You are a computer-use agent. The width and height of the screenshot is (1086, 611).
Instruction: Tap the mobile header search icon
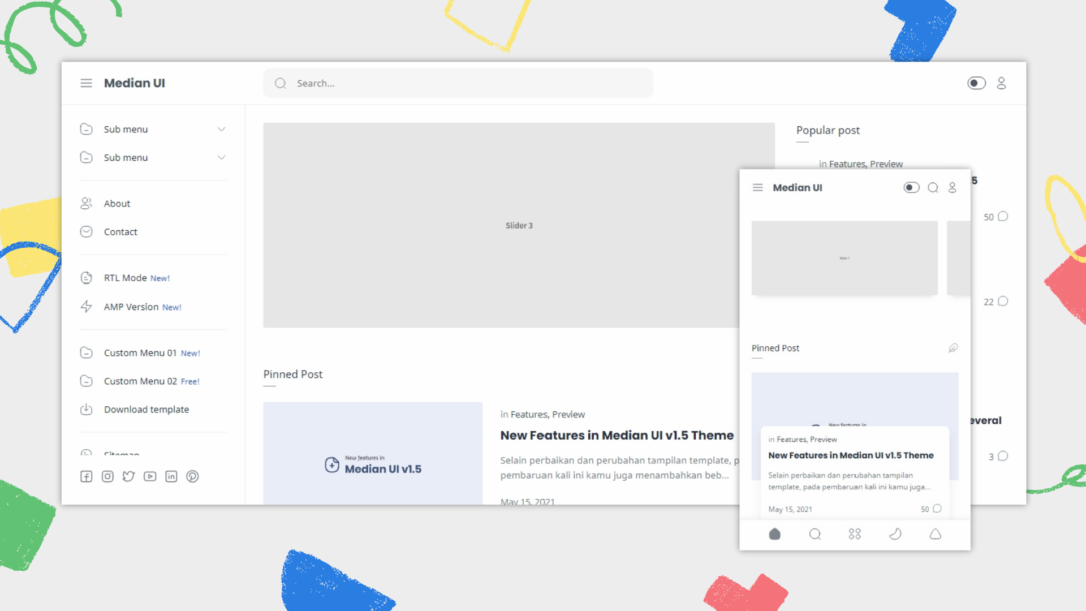coord(933,188)
